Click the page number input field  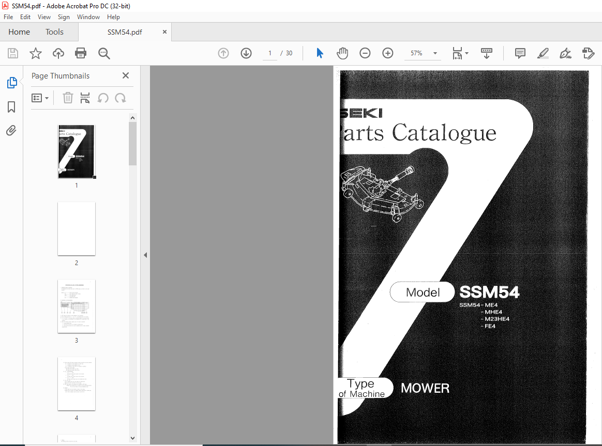coord(270,53)
